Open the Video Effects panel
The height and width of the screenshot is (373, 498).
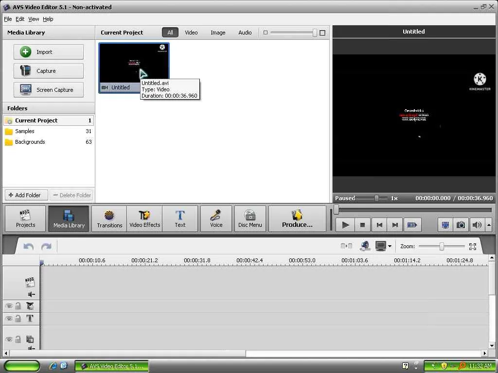[x=144, y=219]
